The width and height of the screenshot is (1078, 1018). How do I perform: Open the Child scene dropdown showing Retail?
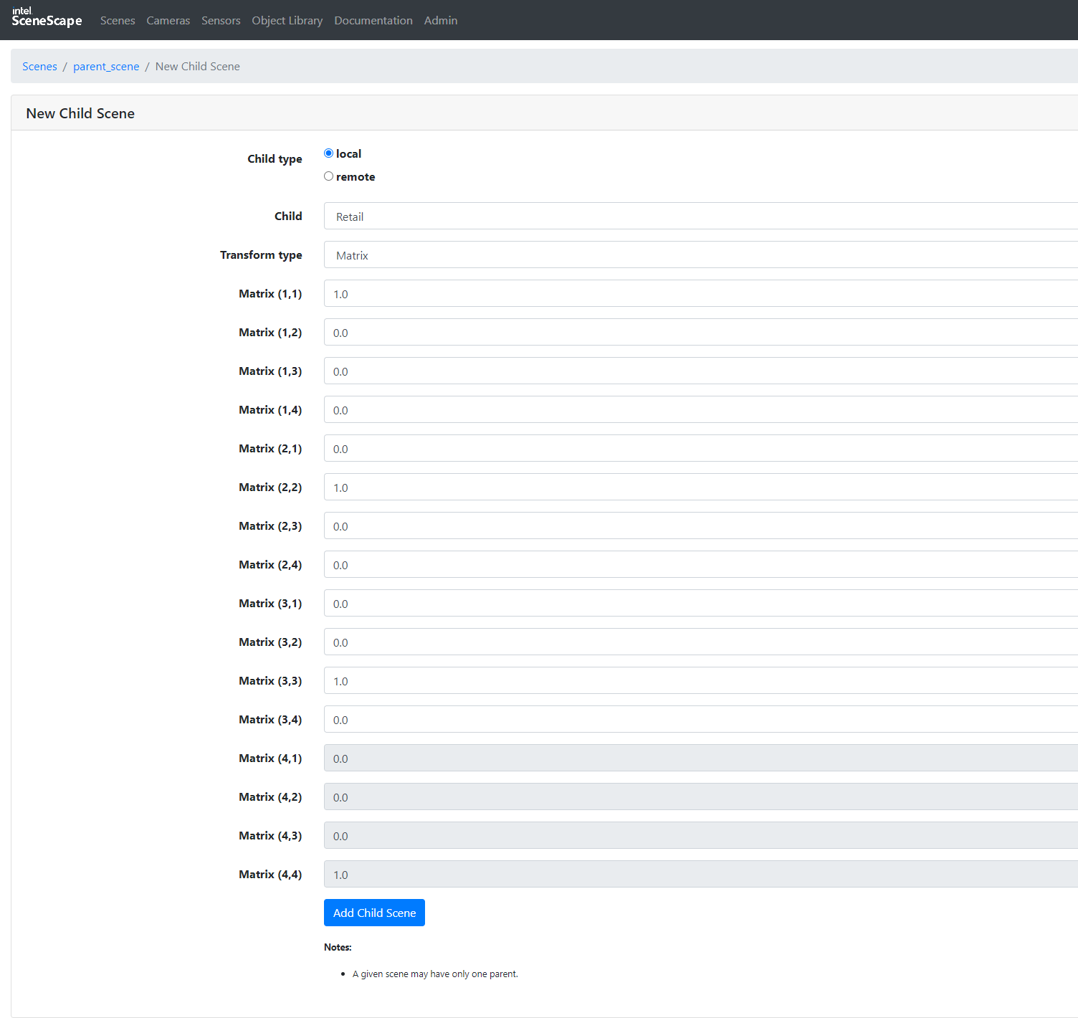click(x=700, y=217)
